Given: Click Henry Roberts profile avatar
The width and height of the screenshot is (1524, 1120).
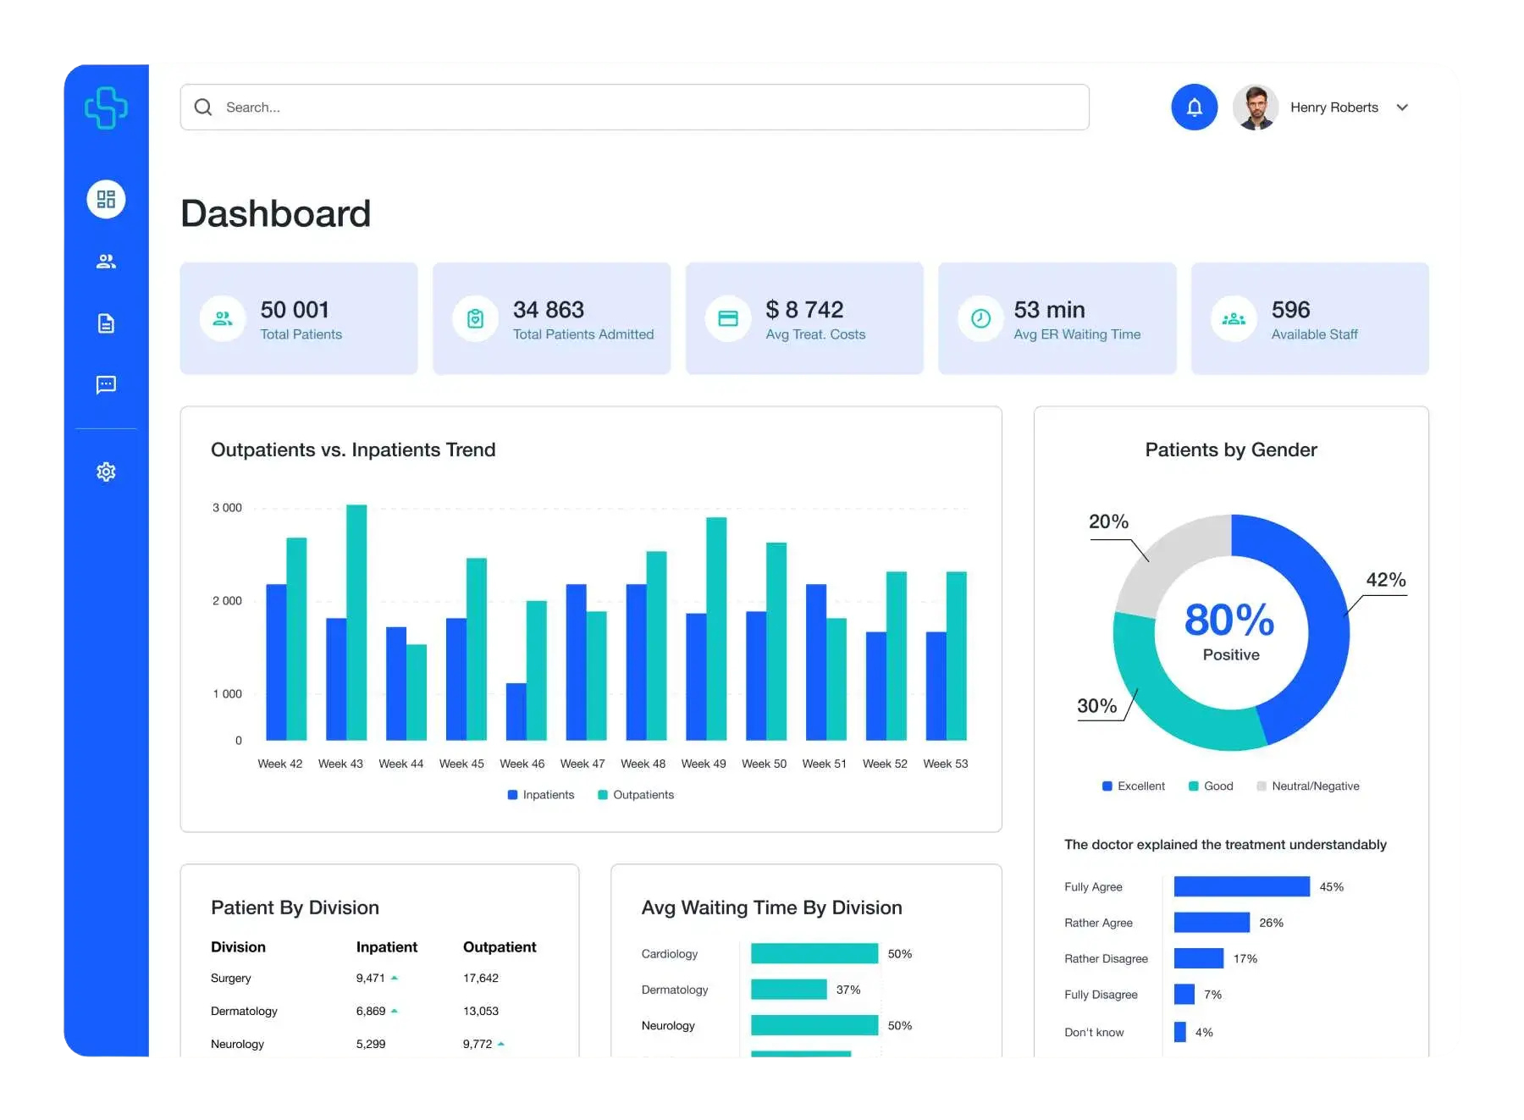Looking at the screenshot, I should (x=1255, y=108).
